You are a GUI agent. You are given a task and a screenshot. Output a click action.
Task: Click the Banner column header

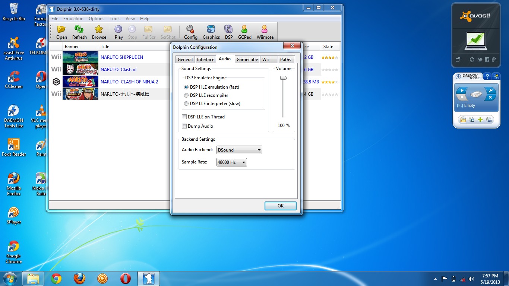[x=80, y=47]
